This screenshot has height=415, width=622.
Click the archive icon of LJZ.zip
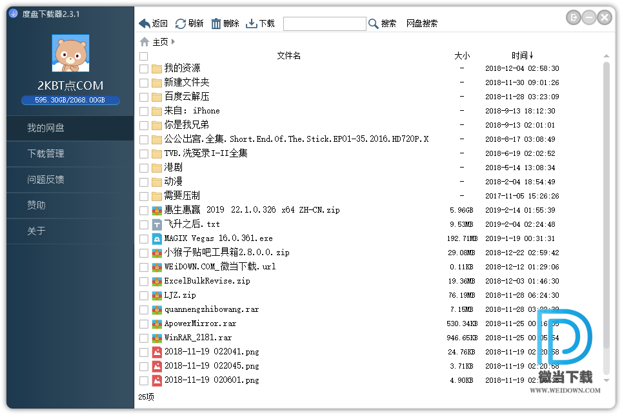tap(157, 295)
